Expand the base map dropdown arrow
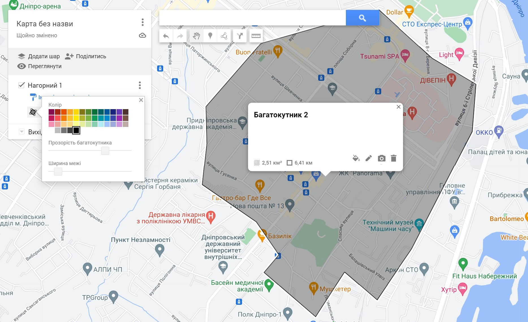The image size is (528, 322). pyautogui.click(x=22, y=132)
